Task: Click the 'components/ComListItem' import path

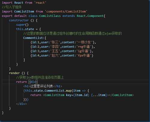Action: point(66,11)
